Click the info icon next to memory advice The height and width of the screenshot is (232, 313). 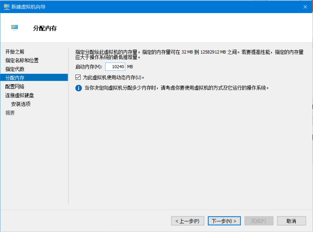pyautogui.click(x=78, y=88)
